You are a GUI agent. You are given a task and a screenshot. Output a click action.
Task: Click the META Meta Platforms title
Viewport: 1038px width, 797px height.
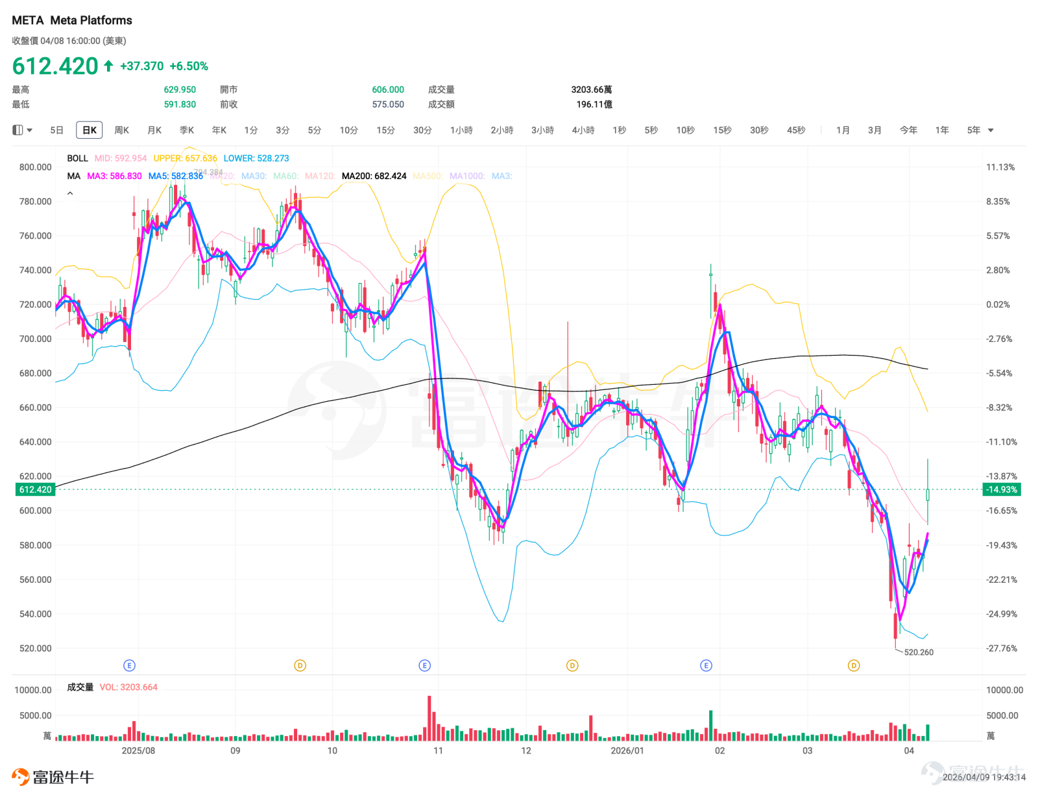pos(72,20)
